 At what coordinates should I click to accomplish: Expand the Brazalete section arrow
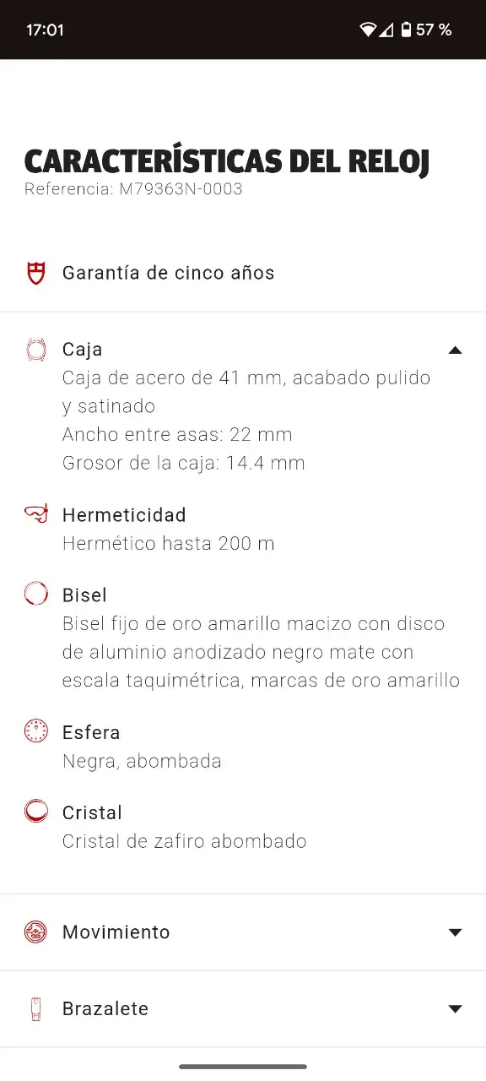tap(456, 1008)
